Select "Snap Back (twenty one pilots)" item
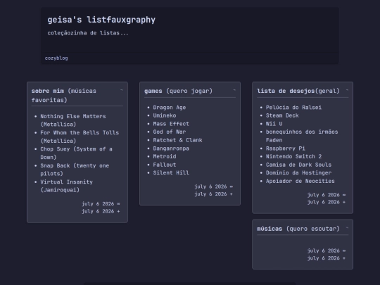 pyautogui.click(x=75, y=170)
